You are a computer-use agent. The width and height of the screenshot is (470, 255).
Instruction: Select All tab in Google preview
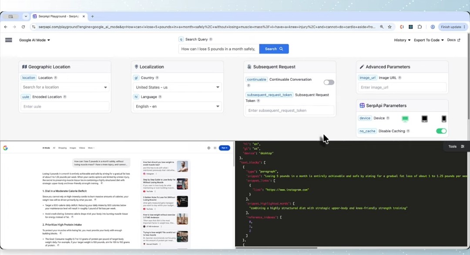coord(54,148)
